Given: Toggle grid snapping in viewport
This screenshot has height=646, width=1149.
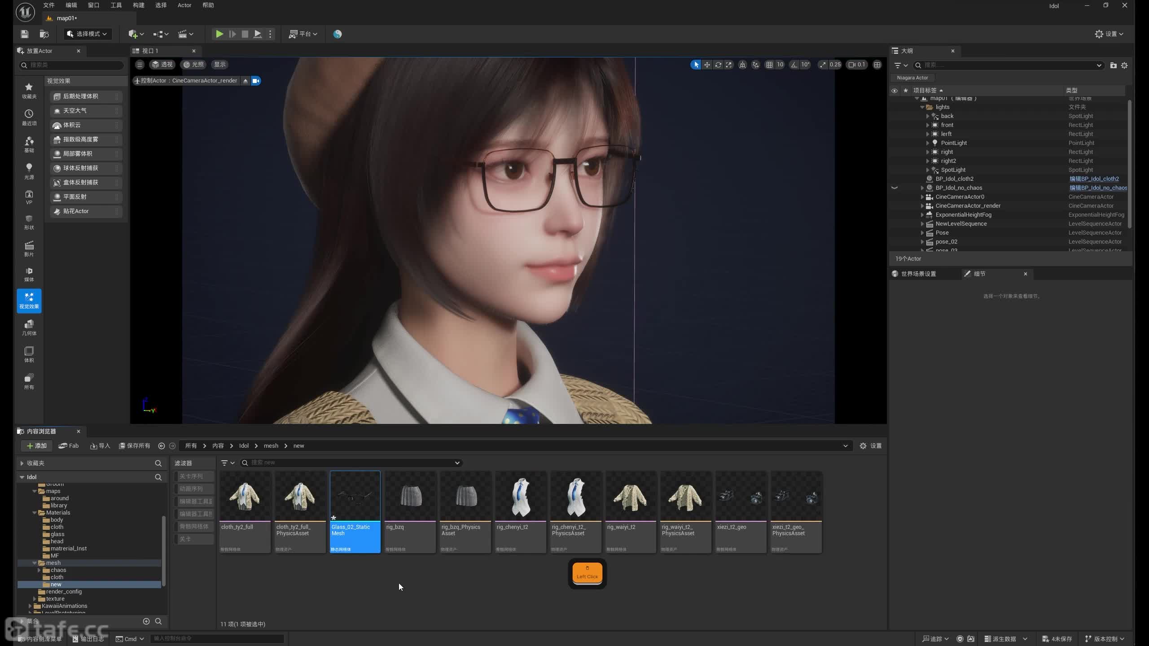Looking at the screenshot, I should [x=769, y=65].
